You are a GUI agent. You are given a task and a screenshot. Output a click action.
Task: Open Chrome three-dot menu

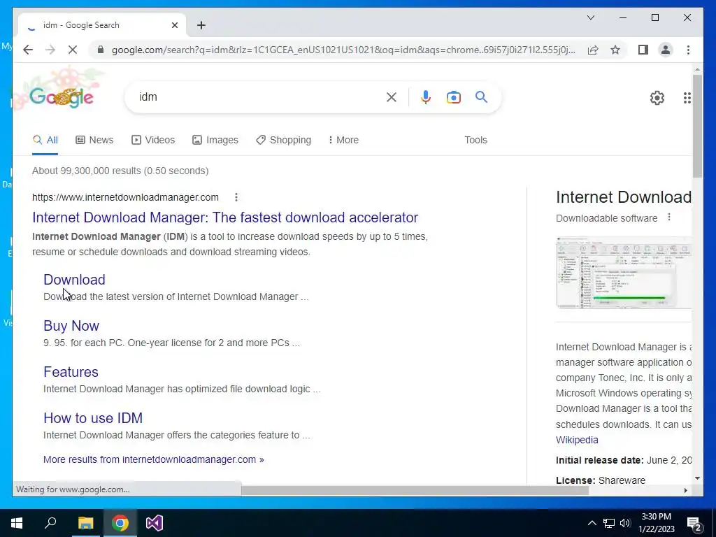tap(688, 50)
